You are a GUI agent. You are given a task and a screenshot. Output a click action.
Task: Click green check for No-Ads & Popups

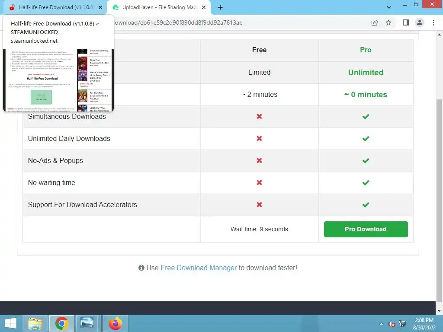pyautogui.click(x=366, y=161)
